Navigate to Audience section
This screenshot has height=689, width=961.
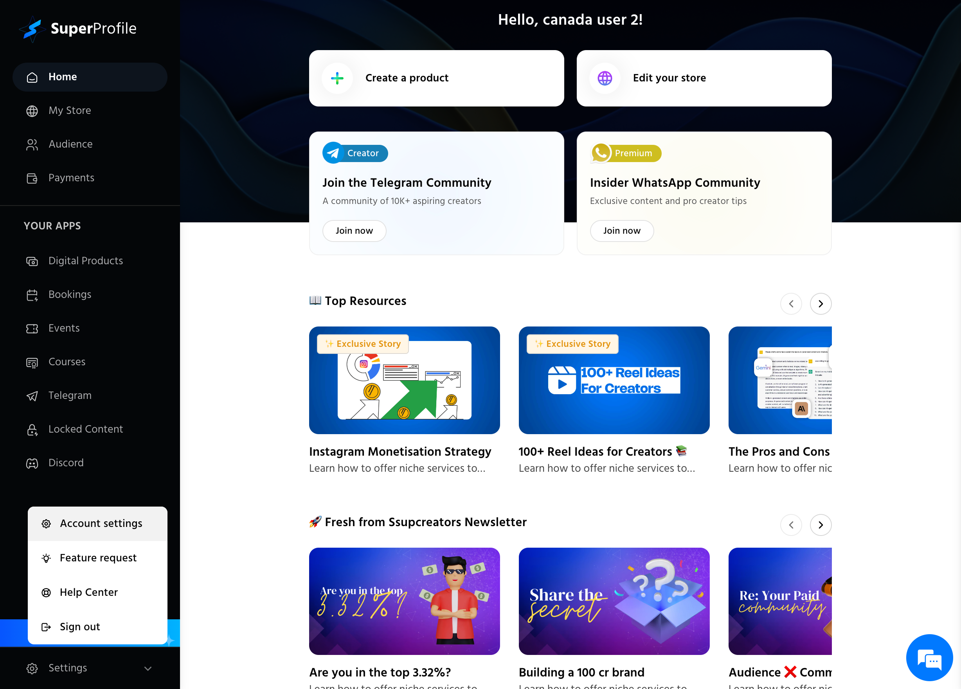tap(71, 144)
